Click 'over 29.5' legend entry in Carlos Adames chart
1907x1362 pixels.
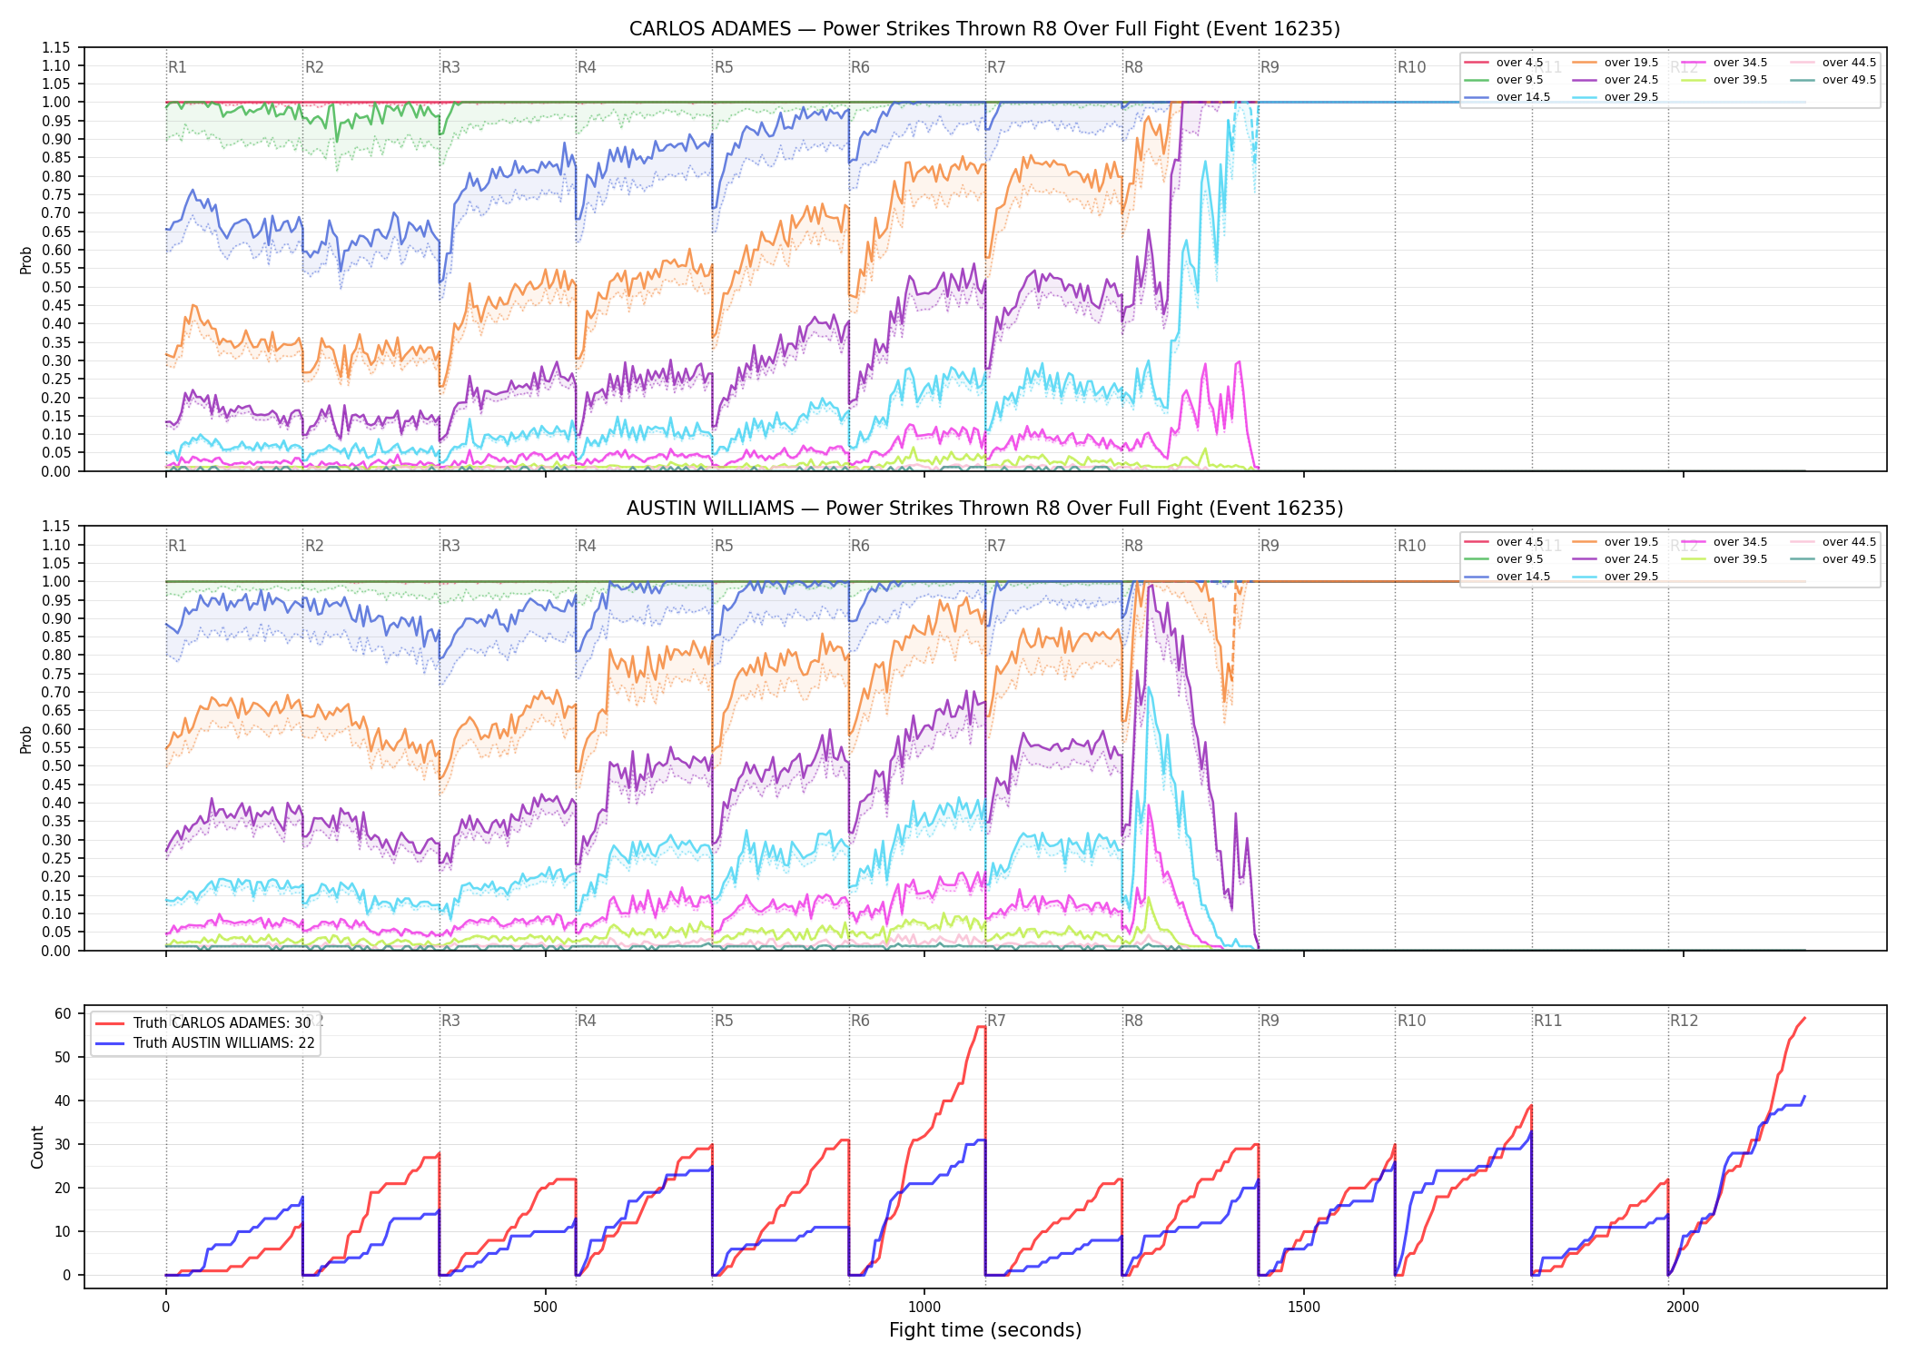click(x=1616, y=97)
